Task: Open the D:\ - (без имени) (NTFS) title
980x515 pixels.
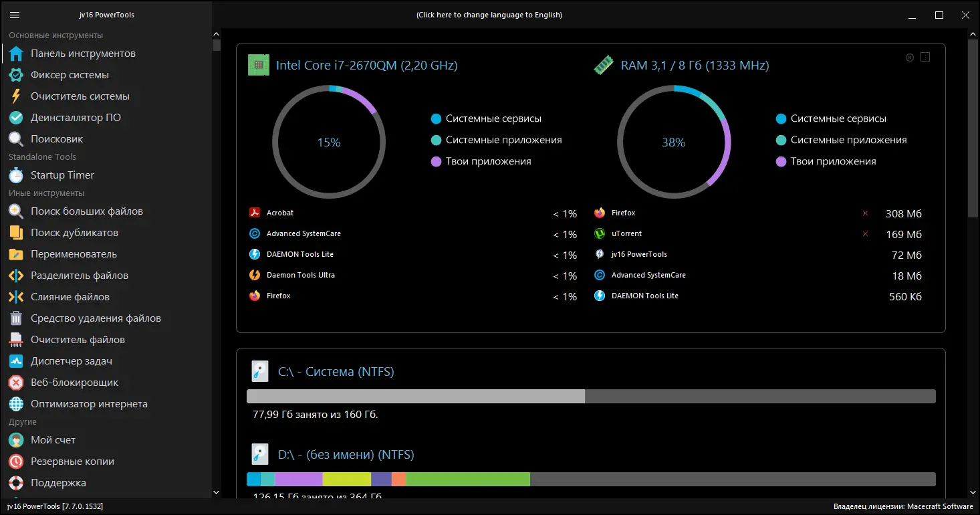Action: [346, 455]
